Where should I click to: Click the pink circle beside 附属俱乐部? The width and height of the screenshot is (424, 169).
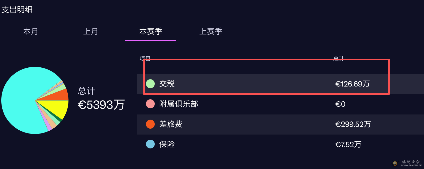(x=150, y=104)
